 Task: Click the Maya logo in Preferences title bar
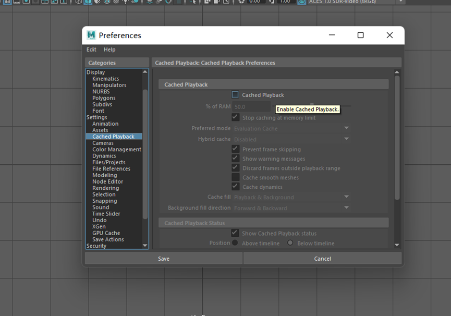point(91,35)
